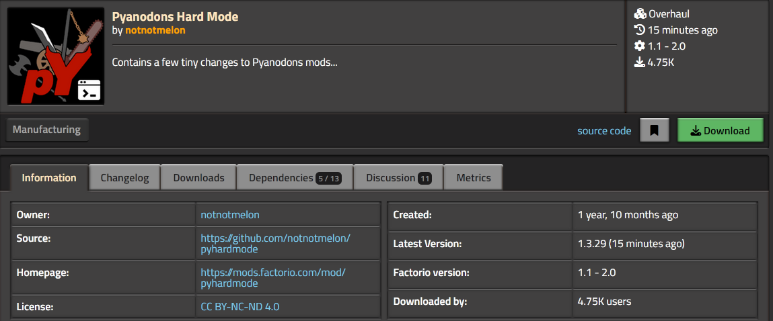Viewport: 773px width, 321px height.
Task: Click the '5 / 13' dependencies count badge
Action: pos(329,178)
